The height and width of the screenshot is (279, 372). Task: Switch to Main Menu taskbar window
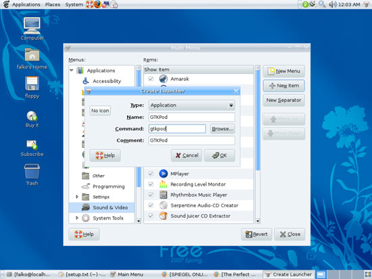click(x=127, y=274)
